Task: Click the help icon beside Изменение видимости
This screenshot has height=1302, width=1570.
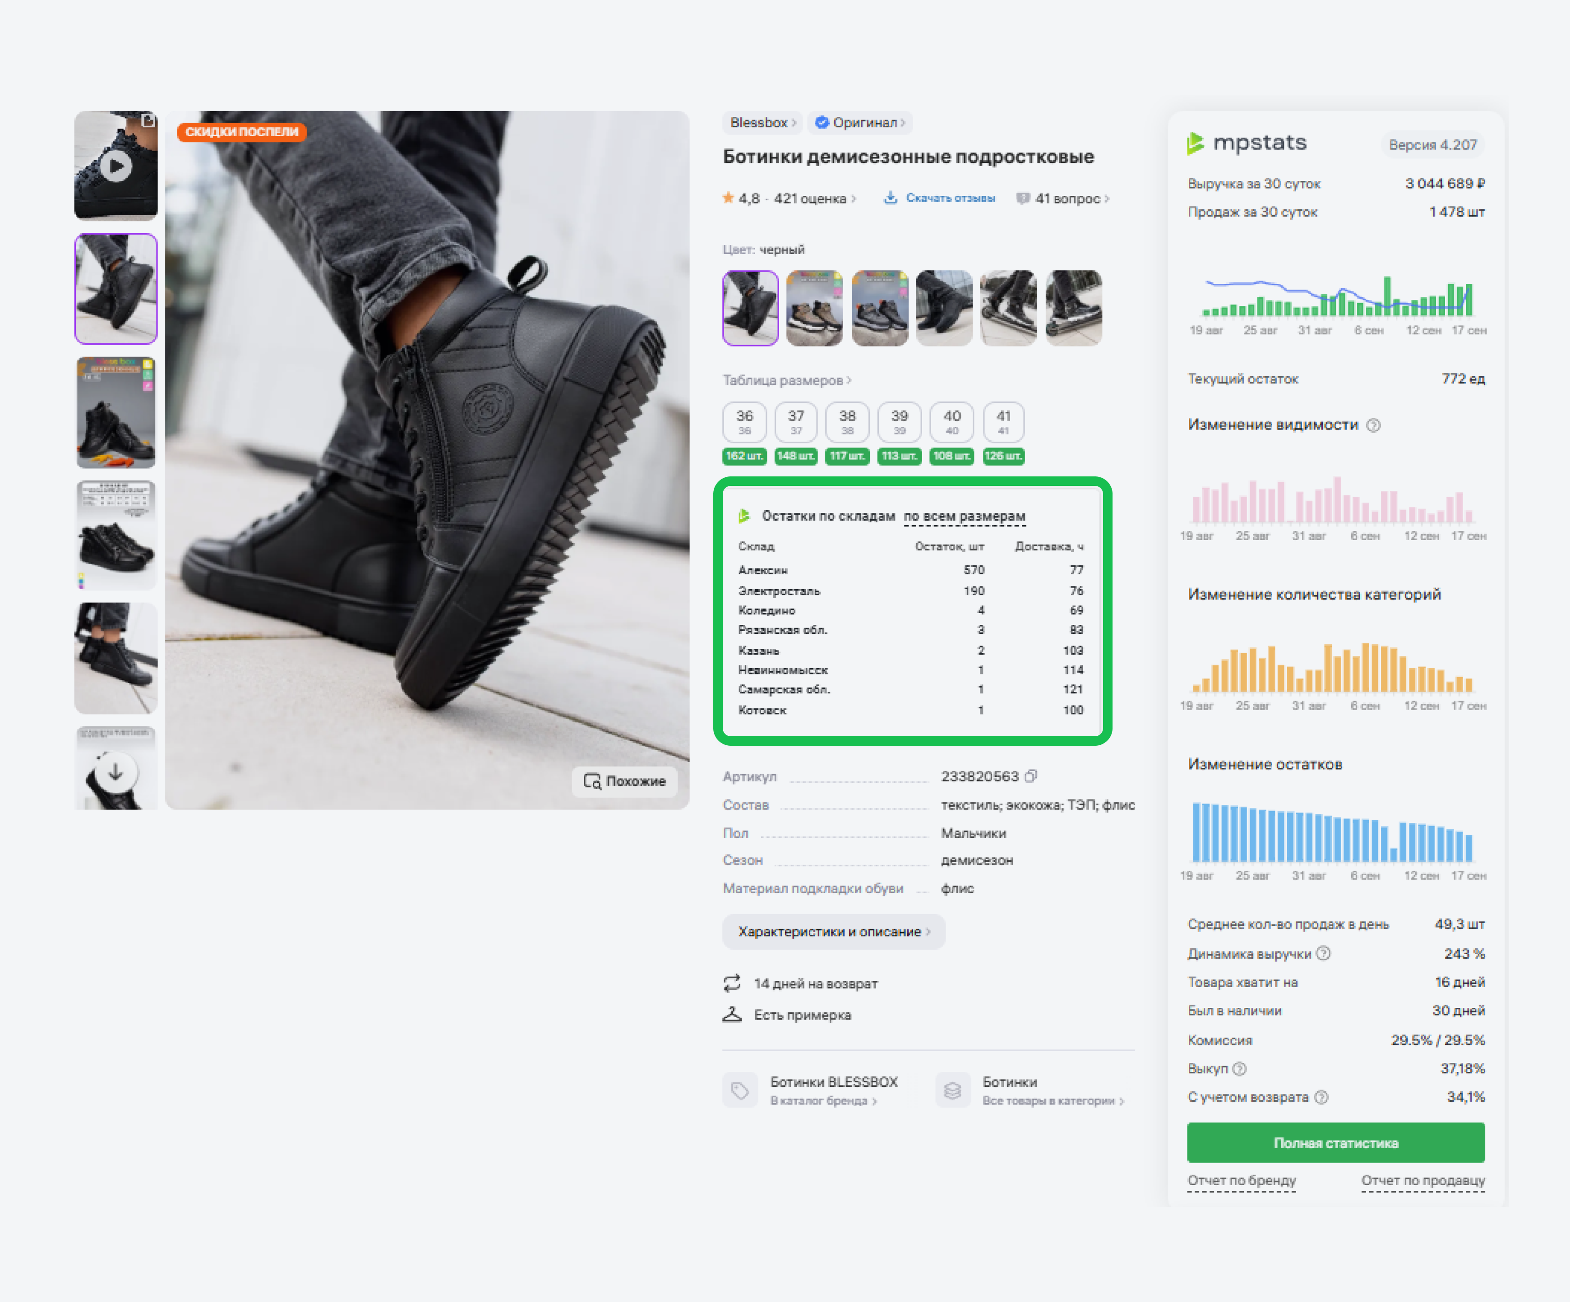Action: point(1373,425)
